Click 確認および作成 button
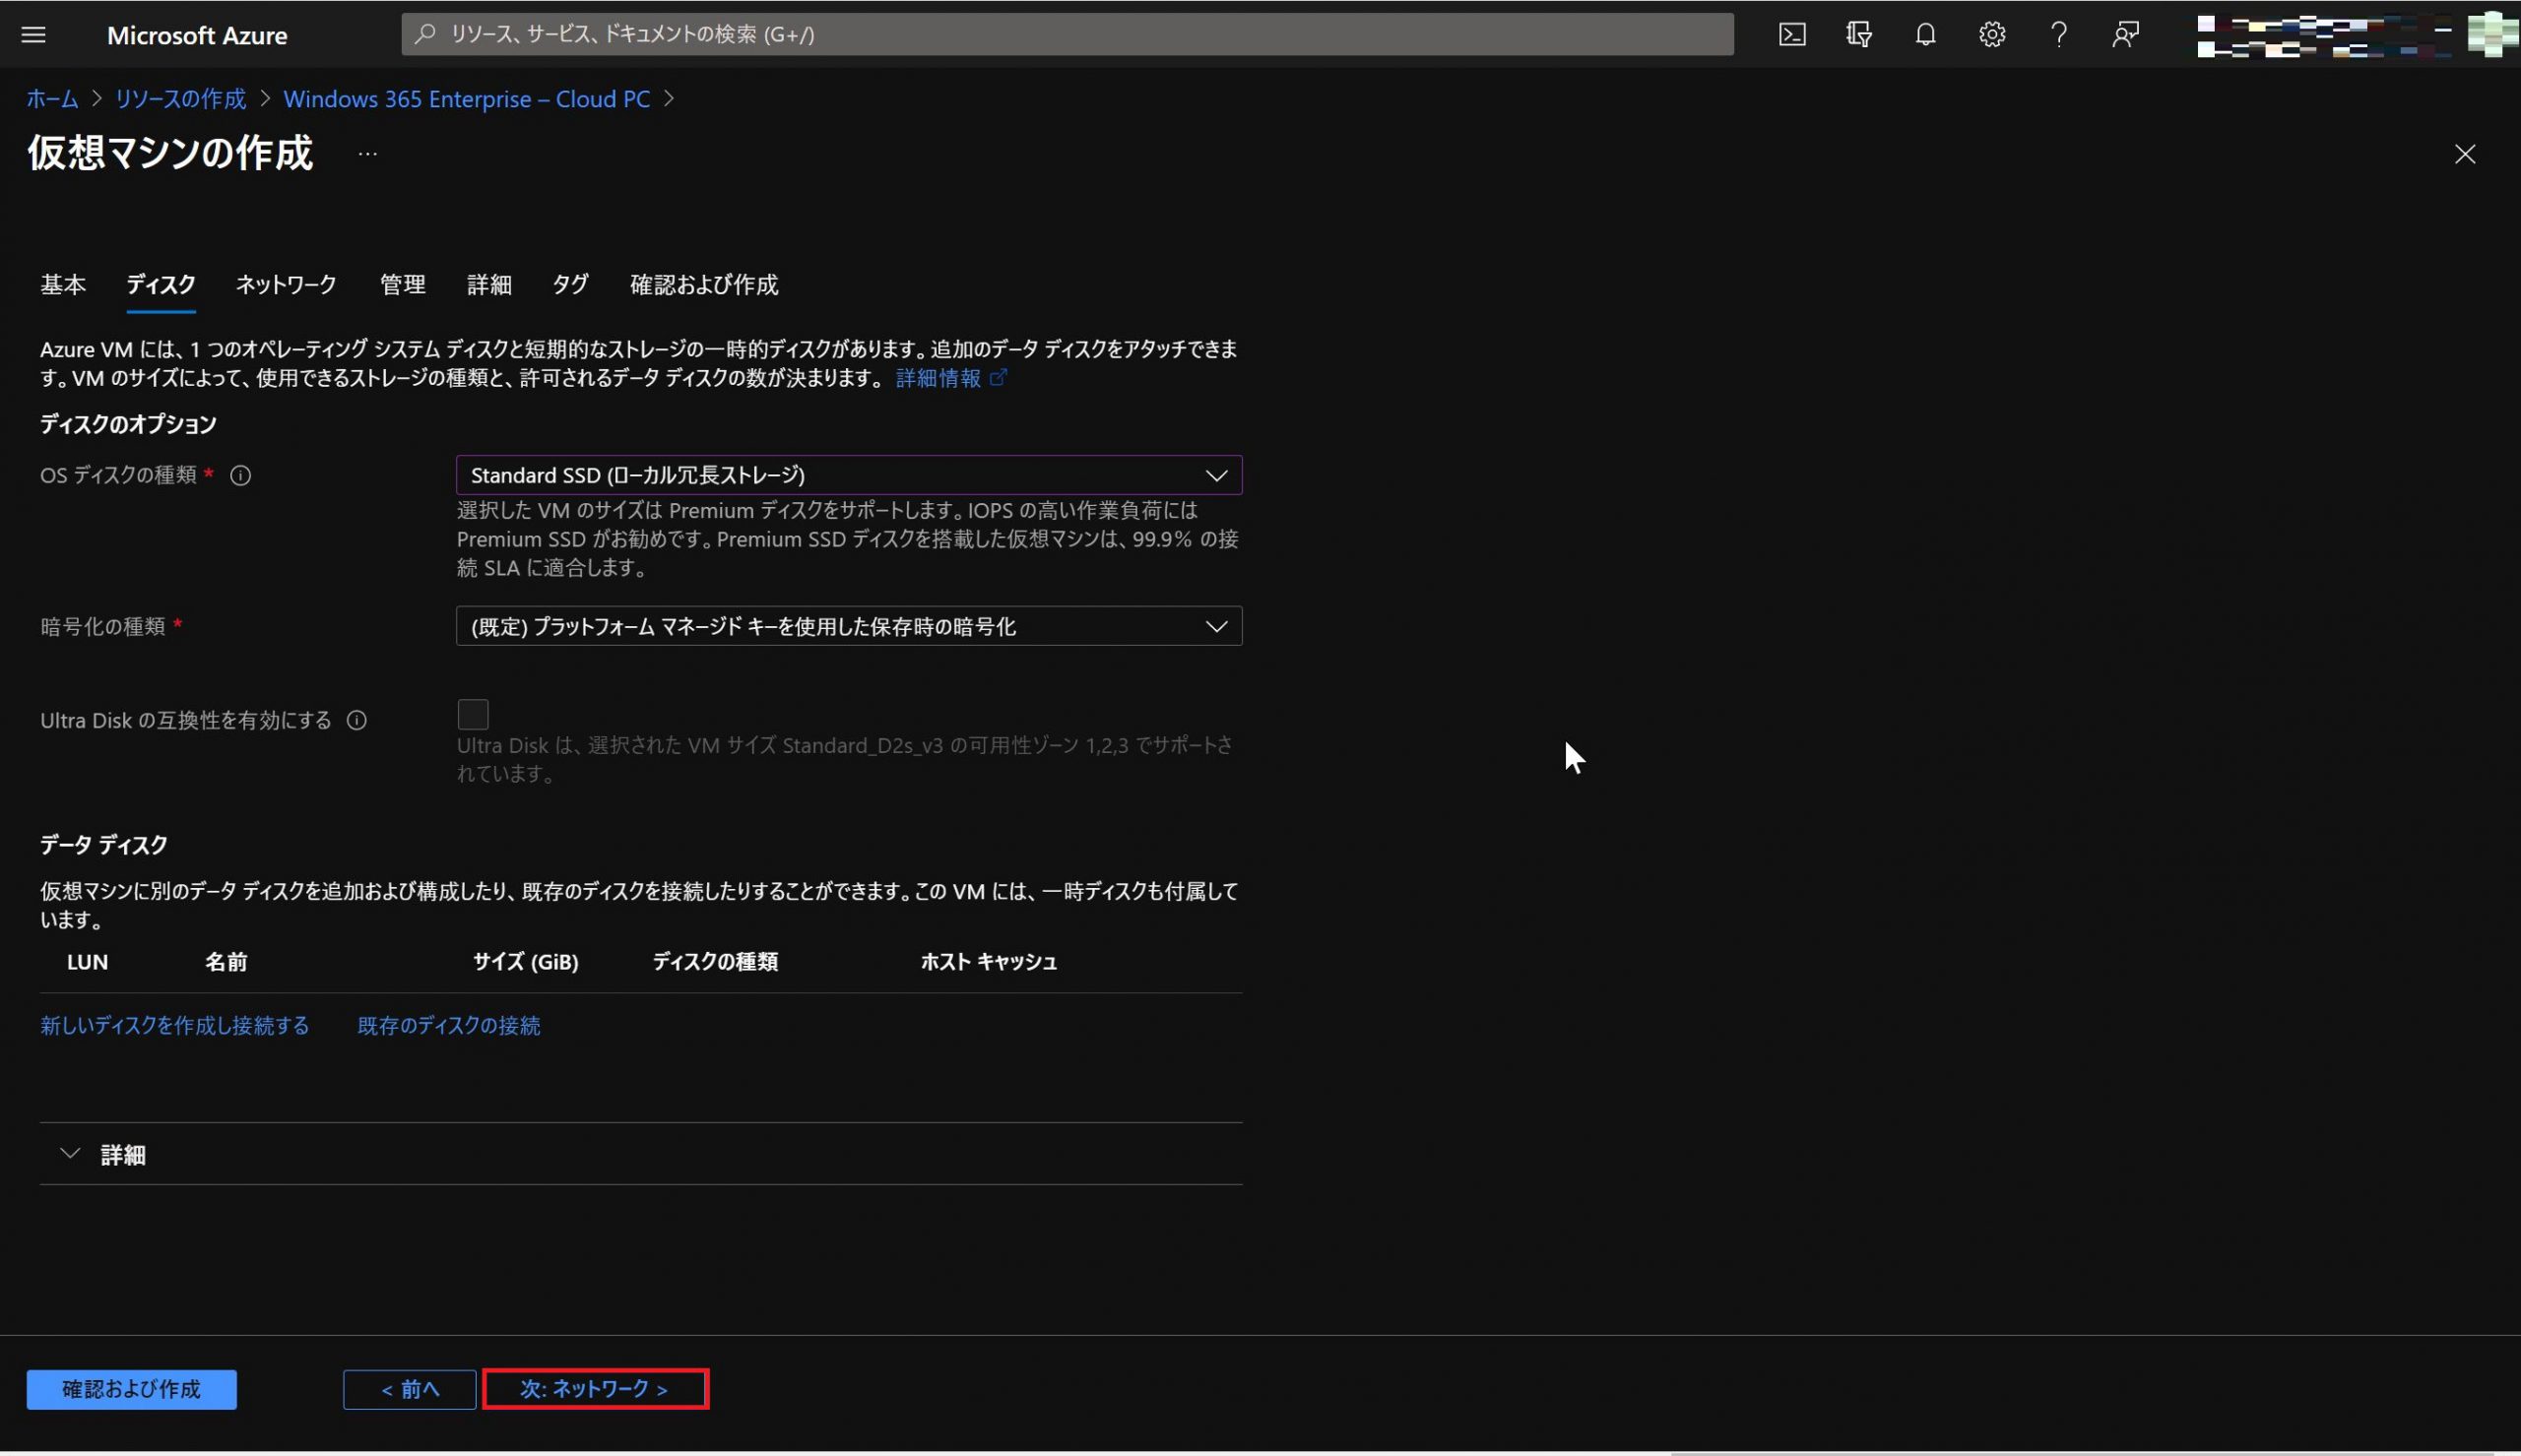2521x1456 pixels. coord(130,1388)
